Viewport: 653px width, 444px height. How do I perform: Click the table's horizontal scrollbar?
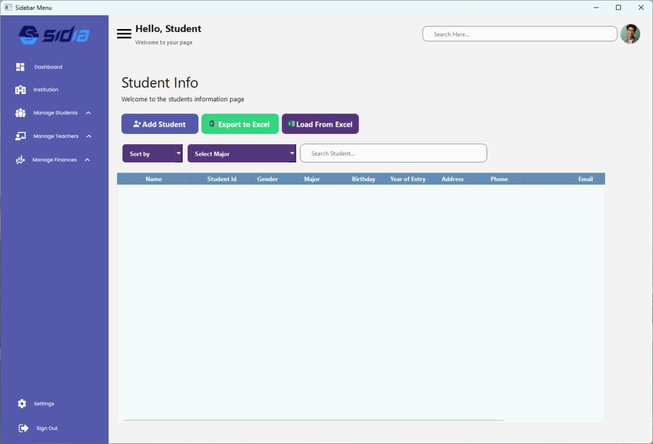click(313, 421)
